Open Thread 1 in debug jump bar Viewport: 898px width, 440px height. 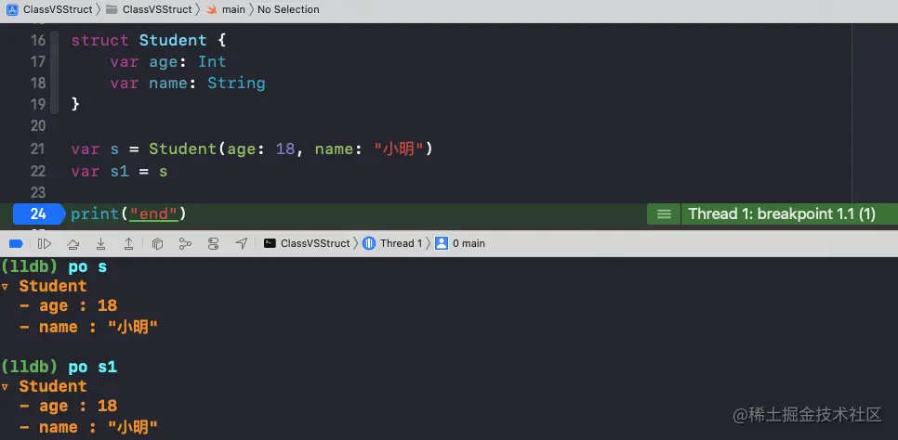393,243
